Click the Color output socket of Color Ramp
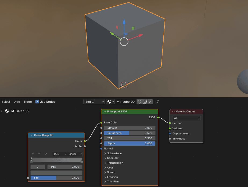Screen dimensions: 248x187 click(85, 141)
